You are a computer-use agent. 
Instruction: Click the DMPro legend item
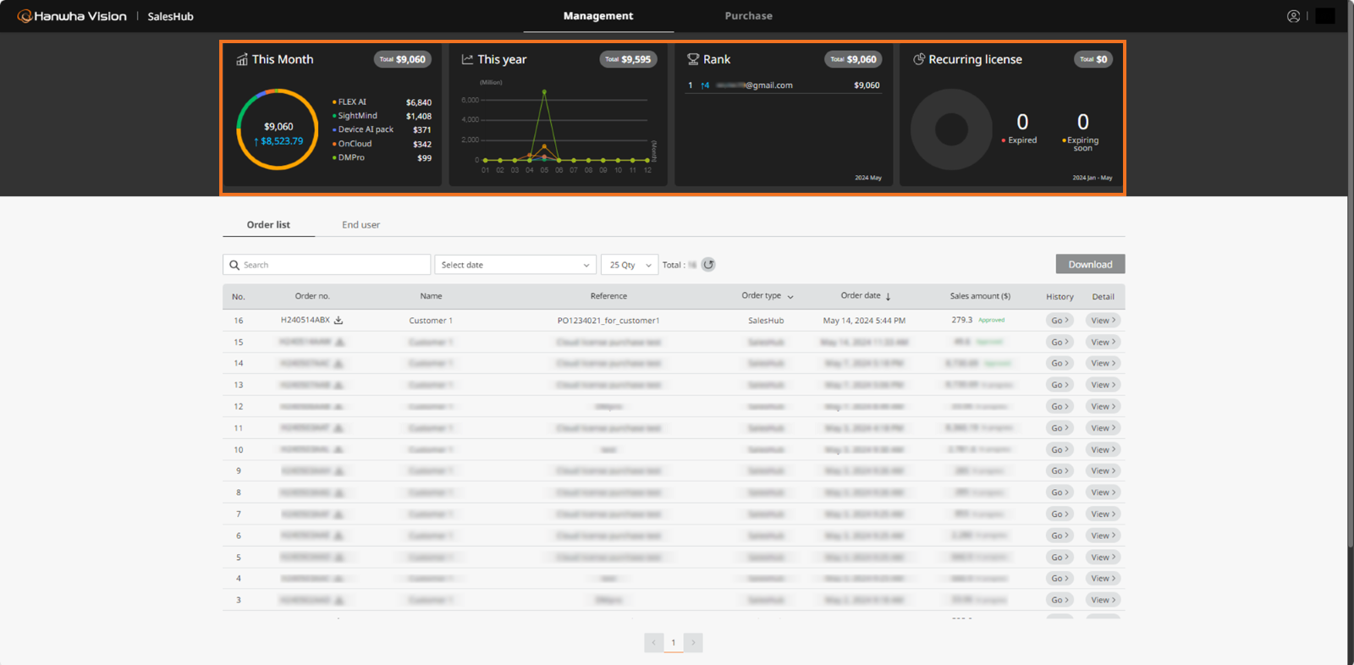(x=350, y=157)
